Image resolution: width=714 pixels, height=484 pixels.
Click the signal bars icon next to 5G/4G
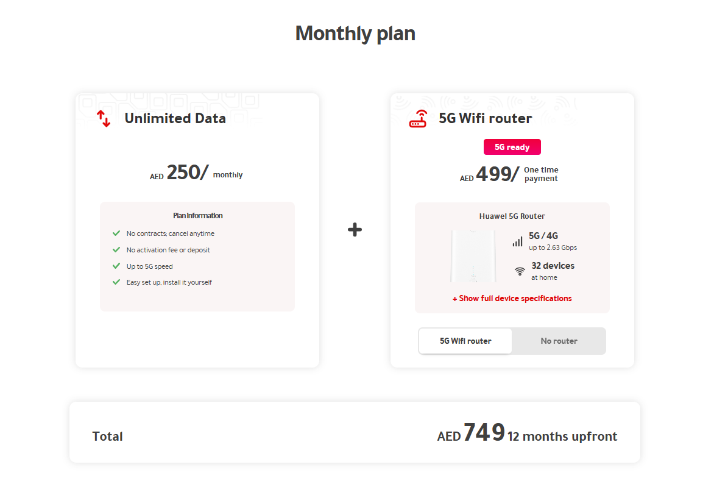point(517,241)
